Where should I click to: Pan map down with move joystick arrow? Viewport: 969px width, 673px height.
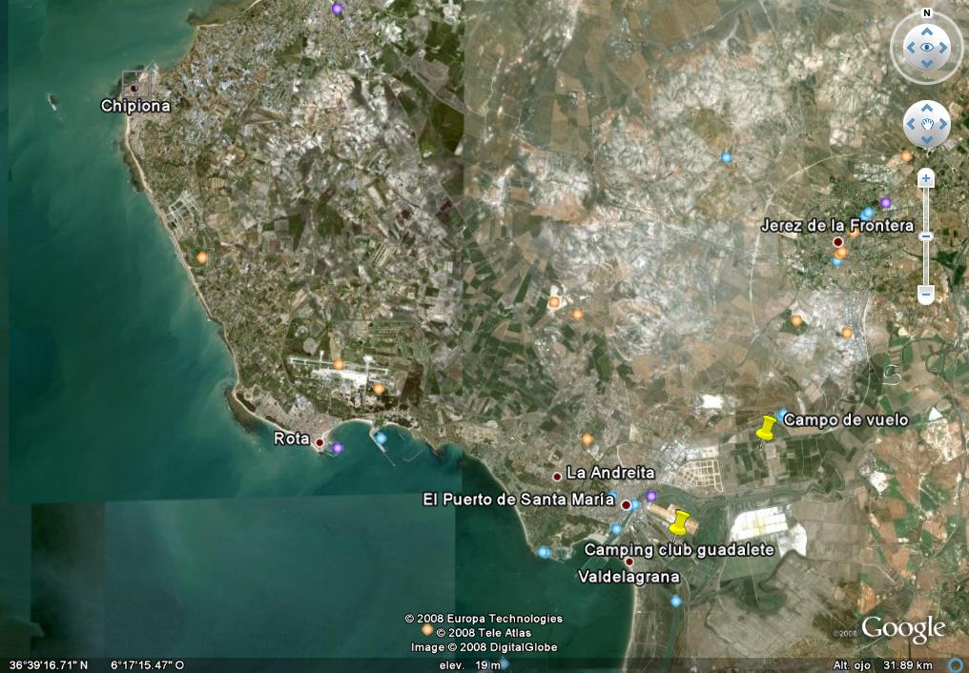click(926, 139)
